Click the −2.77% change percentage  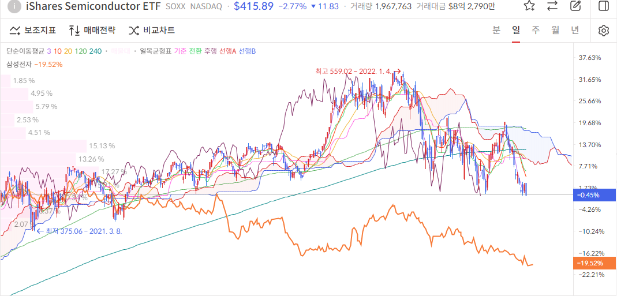coord(293,6)
